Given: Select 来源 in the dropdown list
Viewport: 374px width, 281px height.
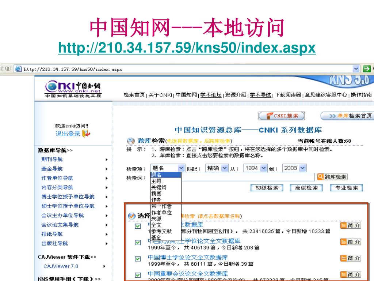Looking at the screenshot, I should [166, 219].
